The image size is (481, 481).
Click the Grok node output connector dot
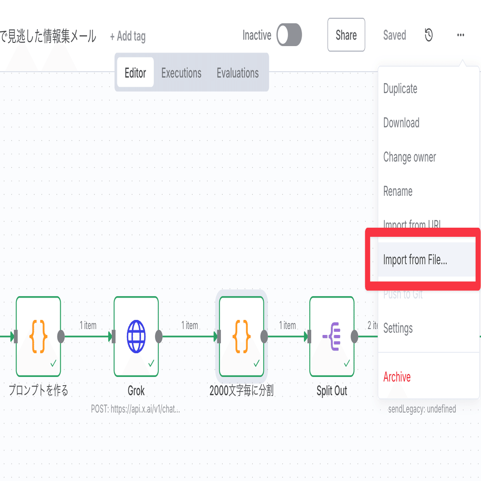tap(159, 337)
